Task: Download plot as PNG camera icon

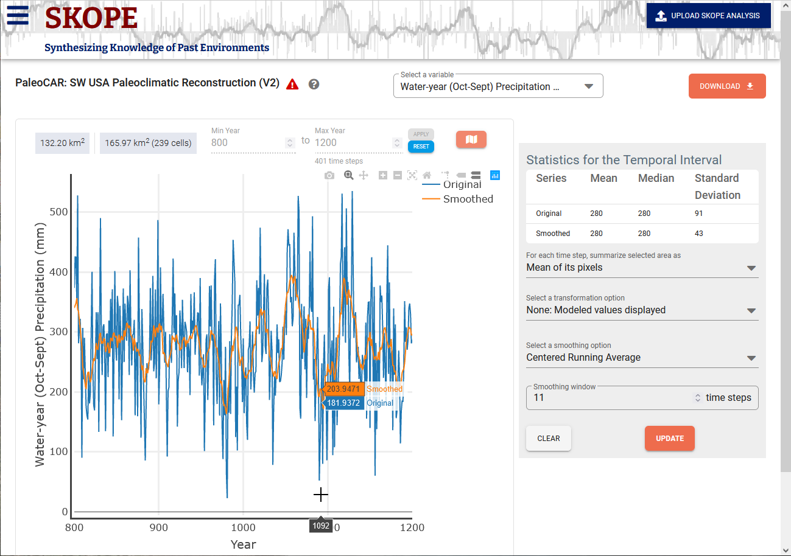Action: tap(329, 175)
